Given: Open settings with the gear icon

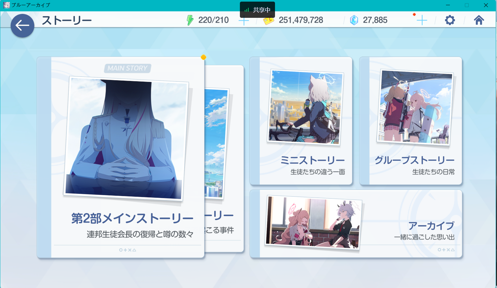Looking at the screenshot, I should point(450,20).
